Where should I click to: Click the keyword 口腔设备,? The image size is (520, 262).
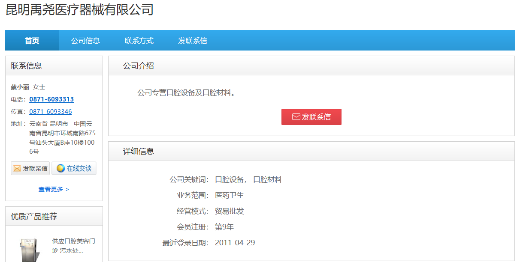231,180
